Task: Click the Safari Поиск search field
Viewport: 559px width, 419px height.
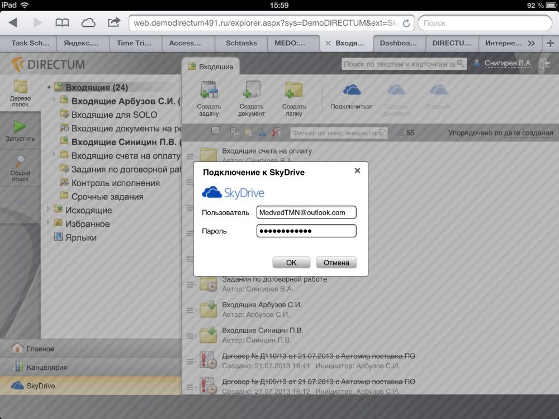Action: coord(485,23)
